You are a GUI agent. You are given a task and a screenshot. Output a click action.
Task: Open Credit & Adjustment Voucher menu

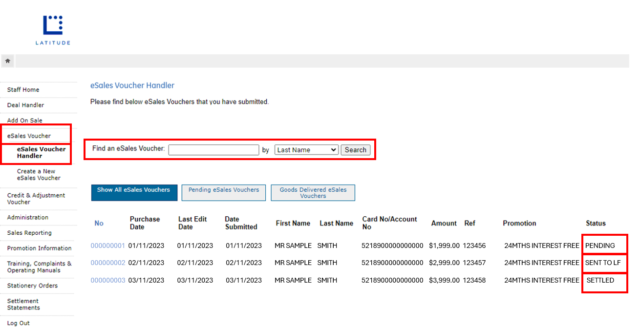(36, 199)
